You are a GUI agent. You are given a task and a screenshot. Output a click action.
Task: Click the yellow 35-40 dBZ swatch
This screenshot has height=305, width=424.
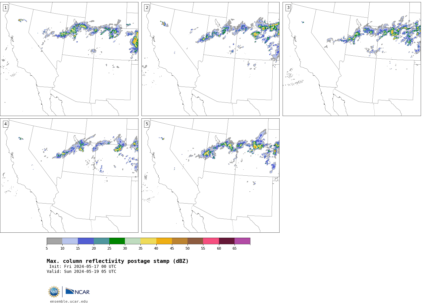click(x=148, y=241)
